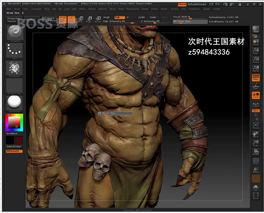Select the Rotate tool in top toolbar
Viewport: 264px width, 213px height.
98,19
